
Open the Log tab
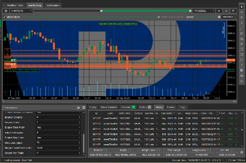pyautogui.click(x=182, y=107)
